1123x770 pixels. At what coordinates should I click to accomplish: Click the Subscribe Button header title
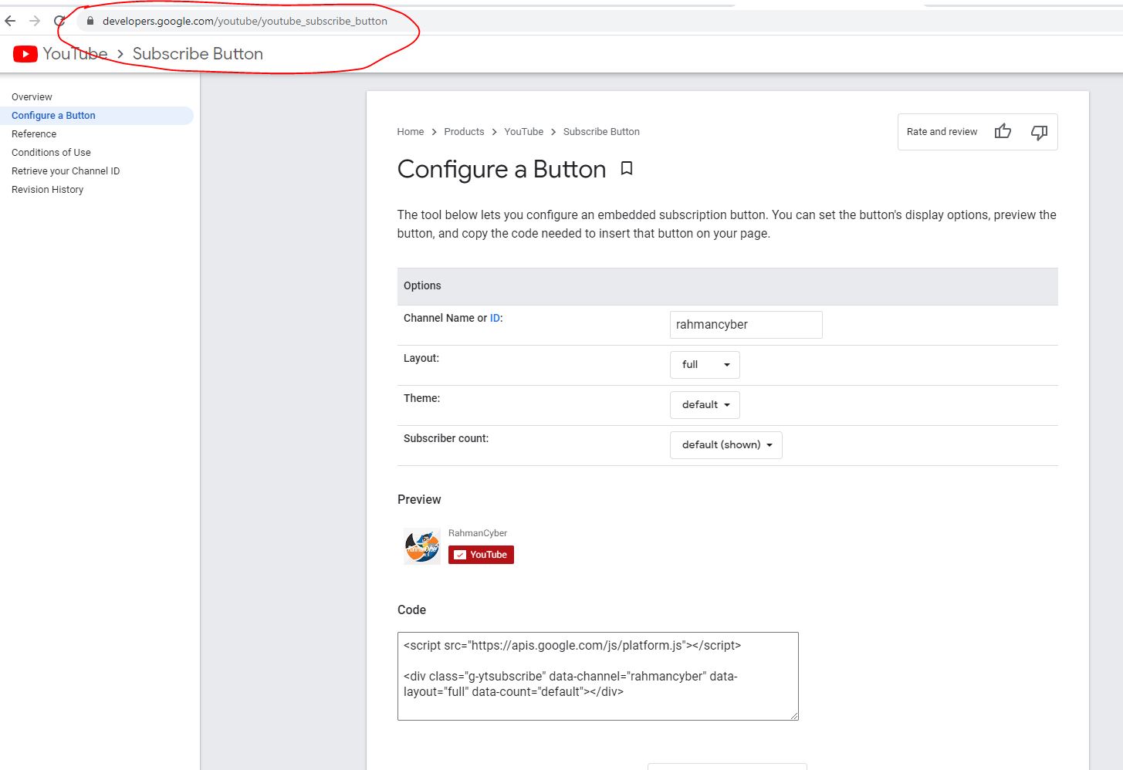(x=198, y=53)
